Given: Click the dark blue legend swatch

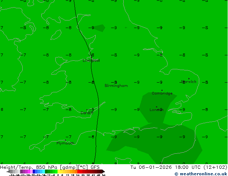Looking at the screenshot, I should tap(34, 171).
